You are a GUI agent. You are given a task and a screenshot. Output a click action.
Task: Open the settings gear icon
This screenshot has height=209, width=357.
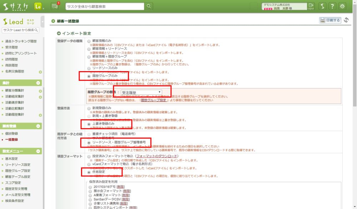click(x=342, y=6)
